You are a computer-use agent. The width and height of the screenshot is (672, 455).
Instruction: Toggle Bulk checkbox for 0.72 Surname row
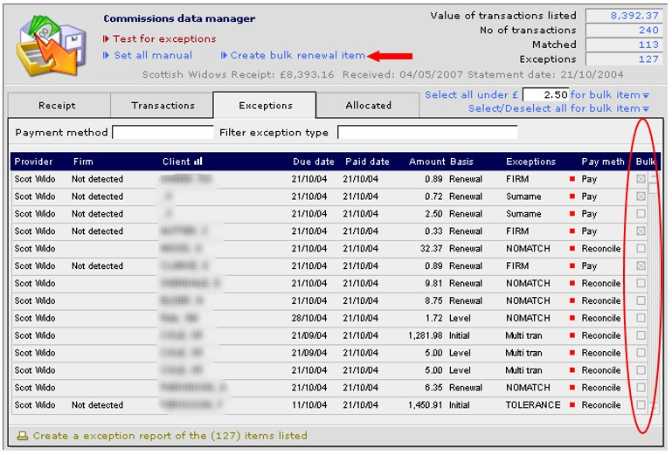[x=641, y=196]
